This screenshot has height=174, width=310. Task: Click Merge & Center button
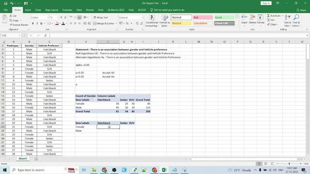104,24
